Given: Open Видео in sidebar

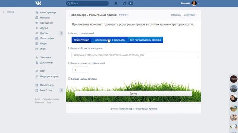Looking at the screenshot, I should (x=44, y=44).
